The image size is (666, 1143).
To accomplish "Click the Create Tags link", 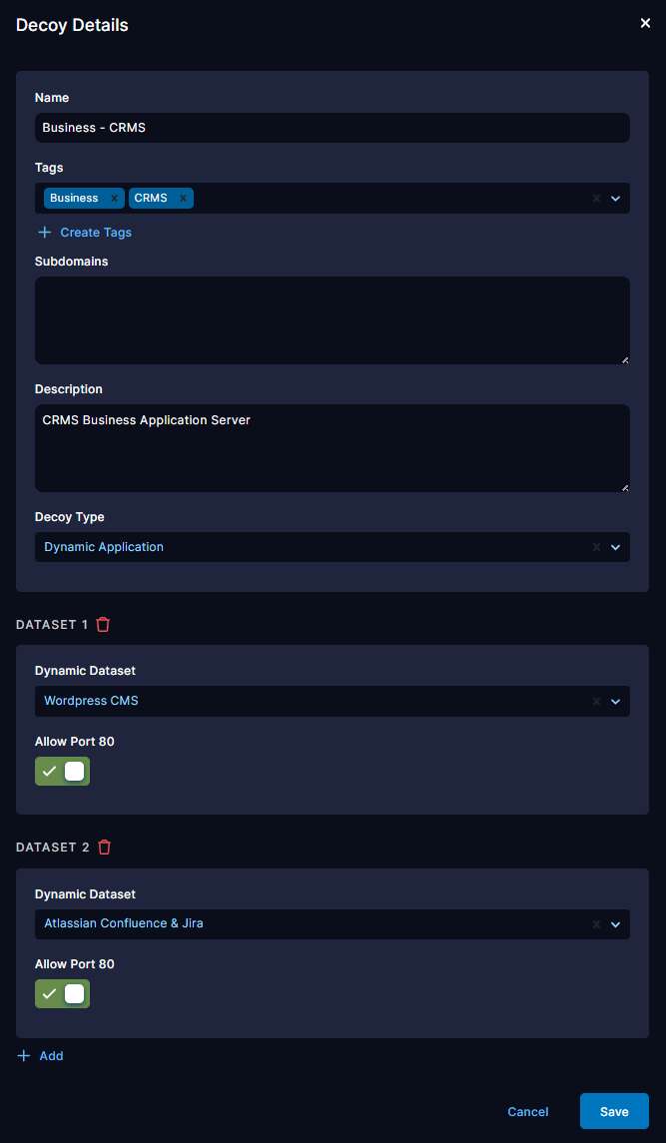I will (x=94, y=232).
